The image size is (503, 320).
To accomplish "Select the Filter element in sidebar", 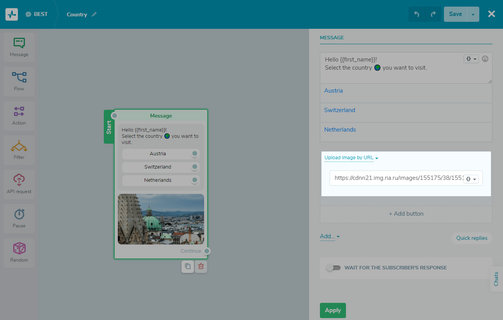I will click(x=19, y=150).
